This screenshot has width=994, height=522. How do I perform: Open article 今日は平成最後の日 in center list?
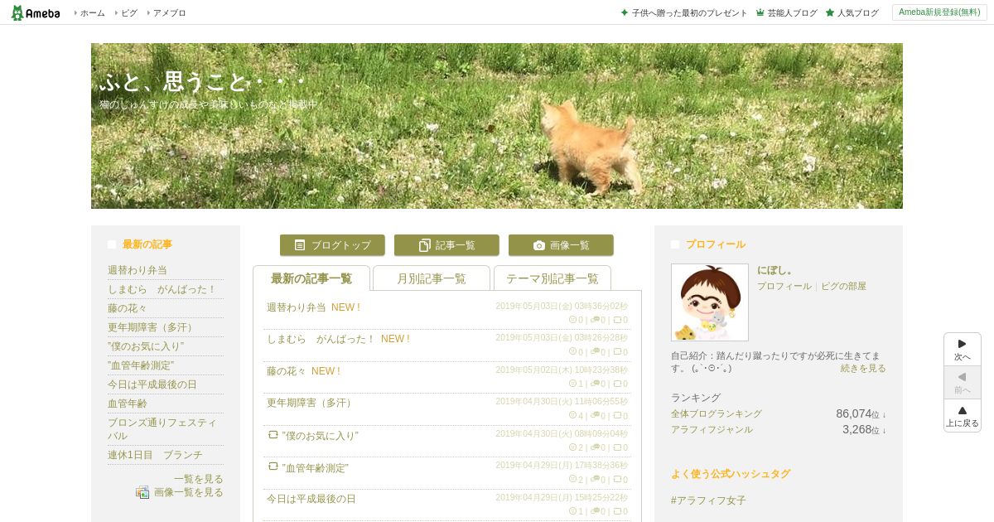[311, 499]
